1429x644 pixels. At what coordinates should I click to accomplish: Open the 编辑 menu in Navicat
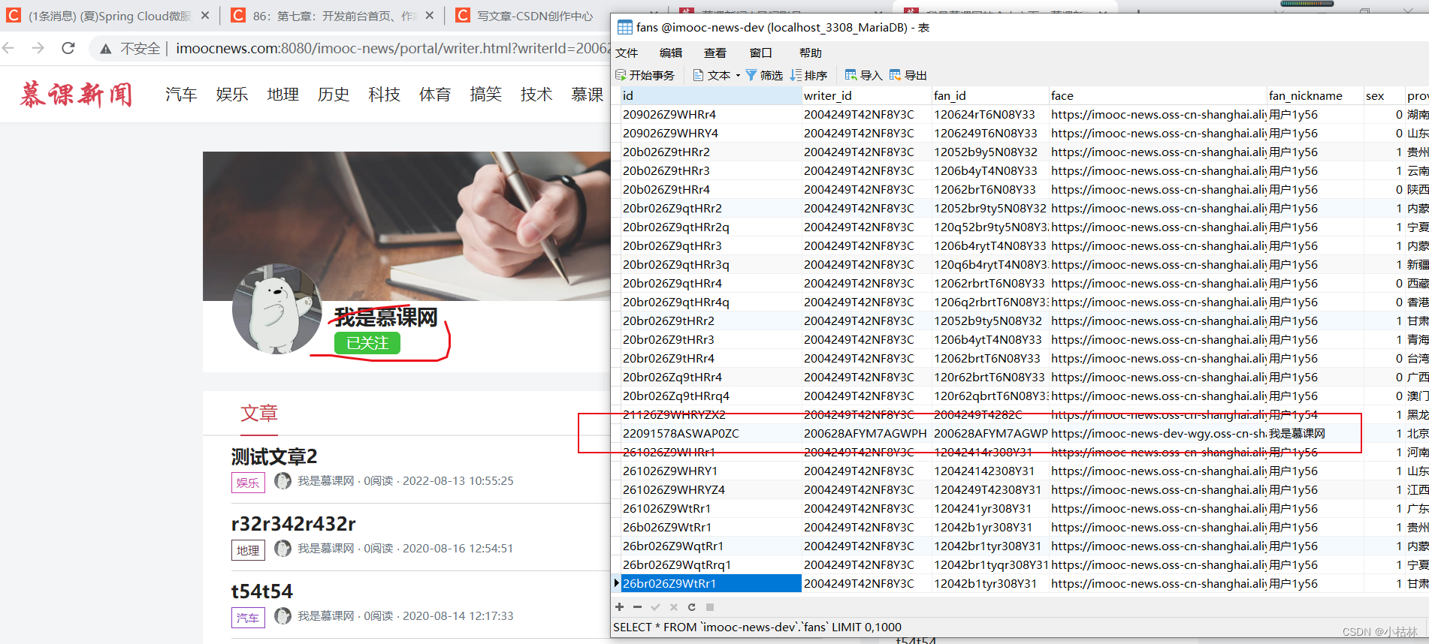[671, 53]
